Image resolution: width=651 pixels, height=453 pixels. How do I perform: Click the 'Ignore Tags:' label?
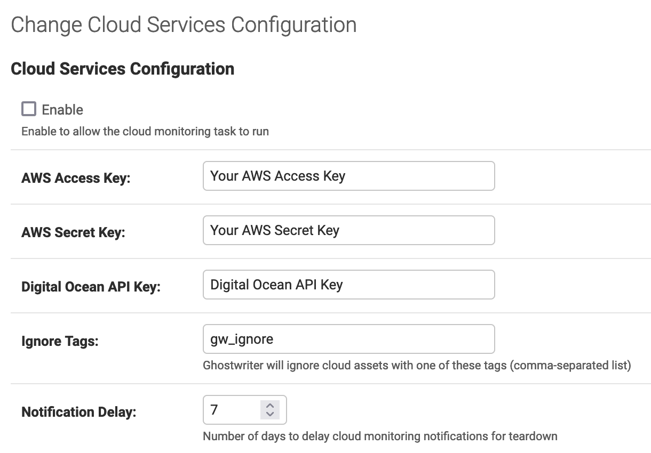coord(60,341)
